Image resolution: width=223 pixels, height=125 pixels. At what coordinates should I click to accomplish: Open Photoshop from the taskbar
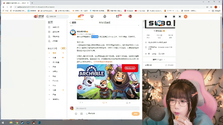(39, 122)
